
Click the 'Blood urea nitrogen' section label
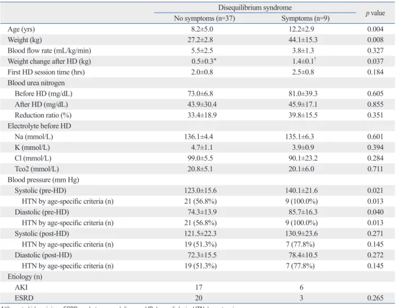pos(36,83)
